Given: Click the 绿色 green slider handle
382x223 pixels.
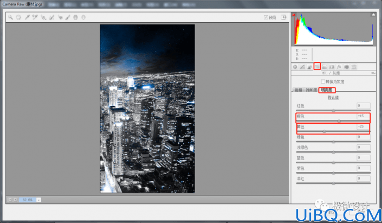Looking at the screenshot, I should click(x=334, y=142).
